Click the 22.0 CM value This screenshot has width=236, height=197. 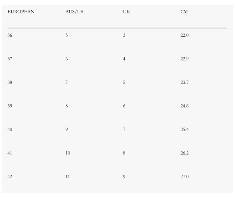point(184,35)
